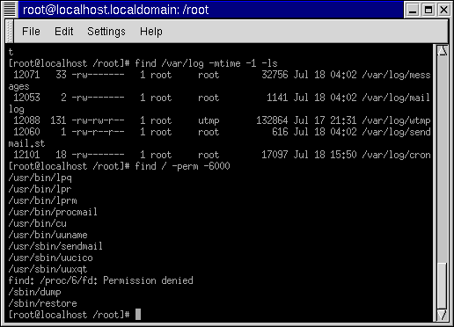454x327 pixels.
Task: Click the line /usr/bin/lpq
Action: pos(40,178)
